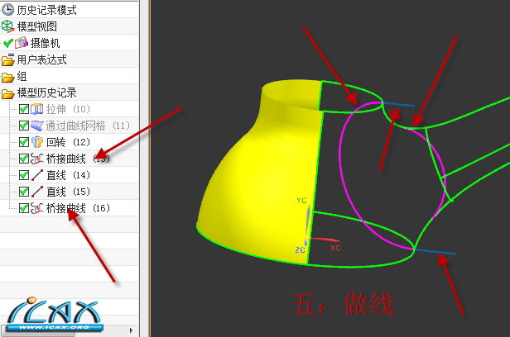The width and height of the screenshot is (510, 337).
Task: Toggle the checkbox for 回转 (12)
Action: (24, 142)
